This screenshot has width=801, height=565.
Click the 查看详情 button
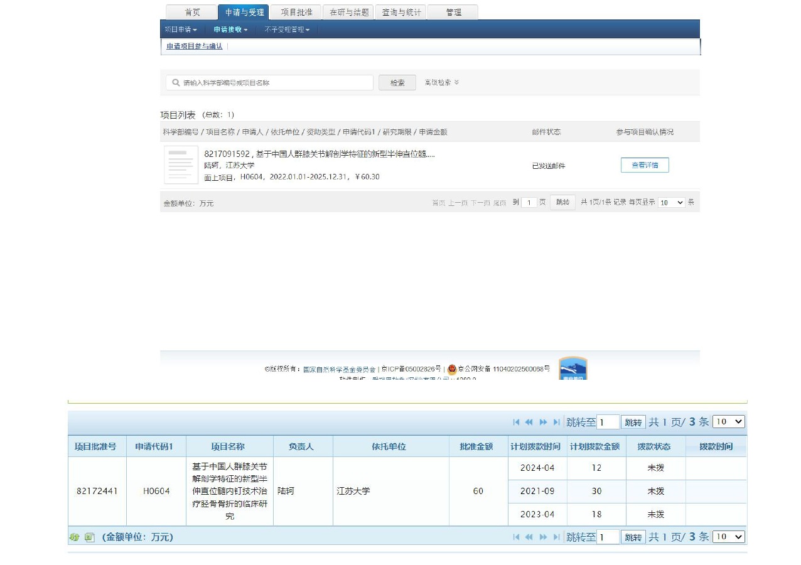(645, 165)
